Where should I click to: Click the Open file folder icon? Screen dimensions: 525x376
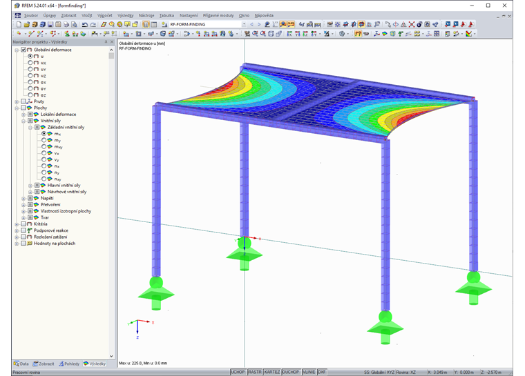[27, 24]
